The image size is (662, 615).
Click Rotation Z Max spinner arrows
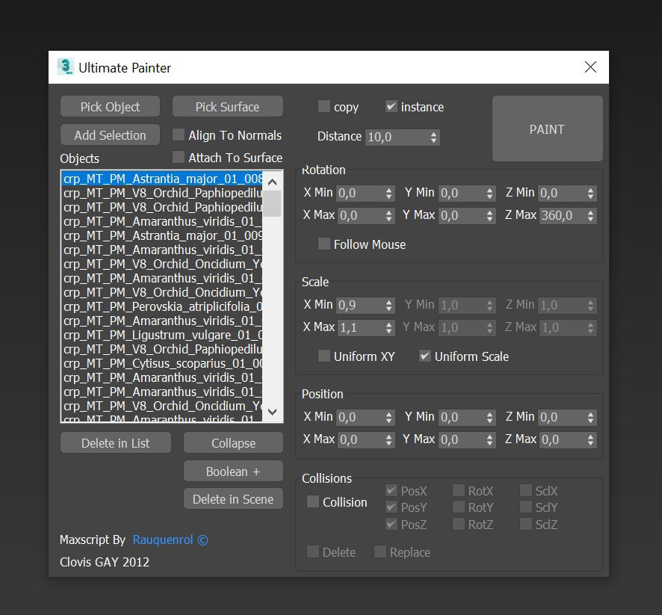(x=591, y=216)
